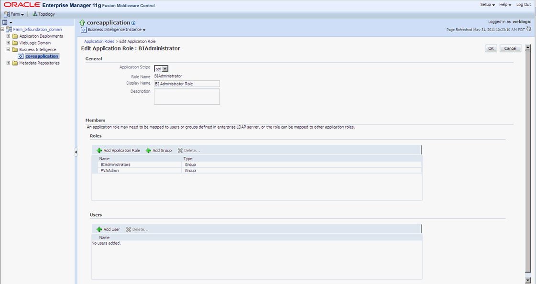Screen dimensions: 536x284
Task: Click the Add Group button
Action: [x=159, y=151]
